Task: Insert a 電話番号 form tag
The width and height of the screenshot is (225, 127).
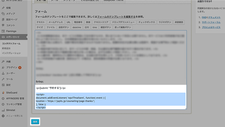Action: 78,22
